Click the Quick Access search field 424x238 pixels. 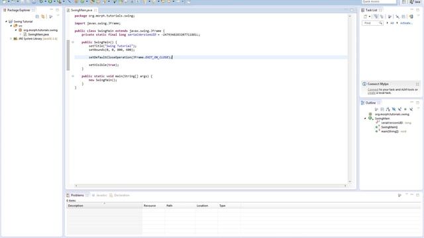pyautogui.click(x=379, y=1)
